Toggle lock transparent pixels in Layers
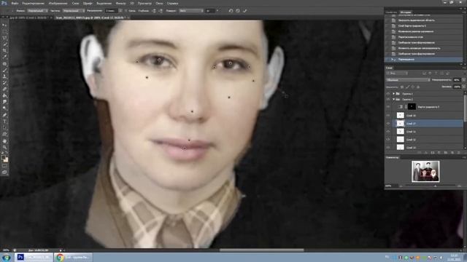This screenshot has width=467, height=262. coord(402,87)
